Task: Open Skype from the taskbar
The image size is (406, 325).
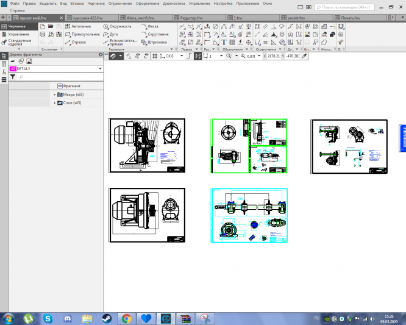Action: 48,319
